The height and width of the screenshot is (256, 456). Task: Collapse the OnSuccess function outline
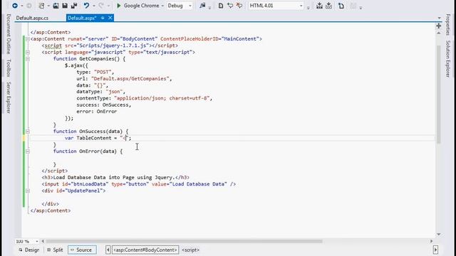27,132
